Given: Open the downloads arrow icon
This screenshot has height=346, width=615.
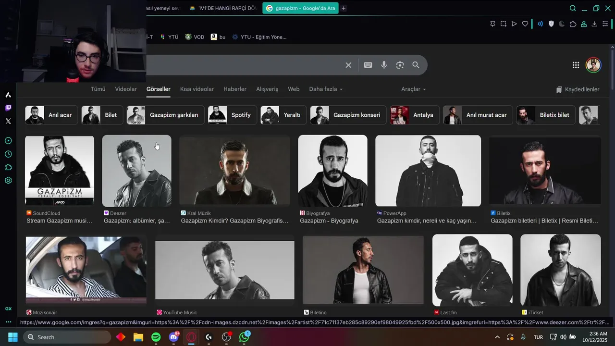Looking at the screenshot, I should tap(594, 24).
